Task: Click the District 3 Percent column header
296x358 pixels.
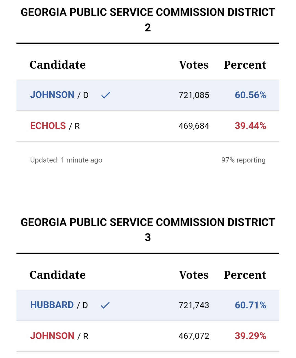Action: pyautogui.click(x=245, y=275)
